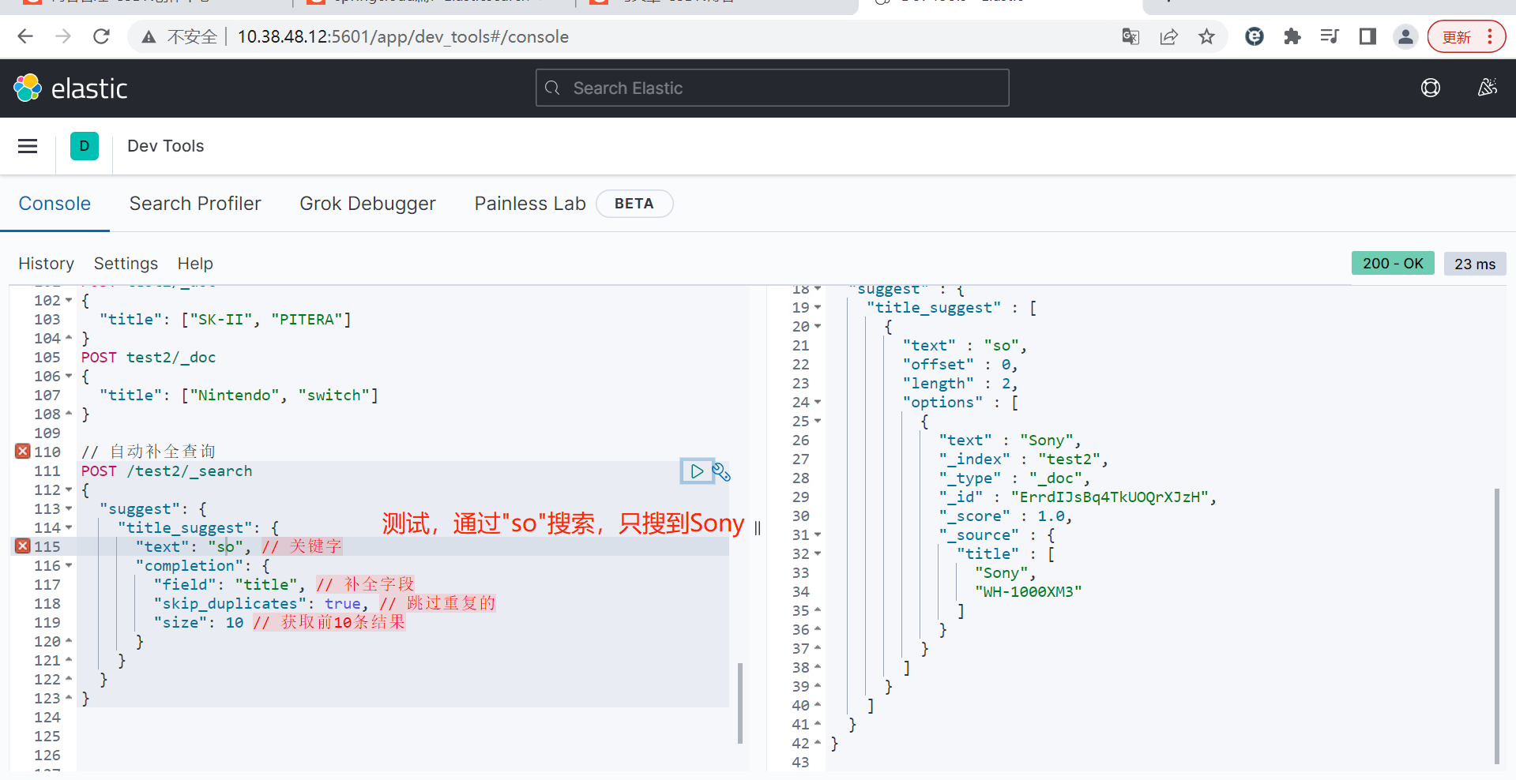Click the "SK-II", "PITERA" title line
1516x780 pixels.
point(225,319)
